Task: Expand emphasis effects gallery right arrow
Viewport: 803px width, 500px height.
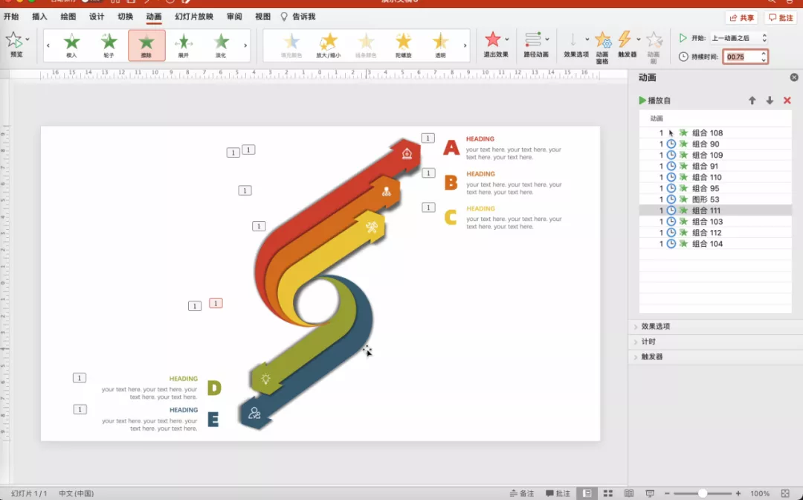Action: pyautogui.click(x=465, y=45)
